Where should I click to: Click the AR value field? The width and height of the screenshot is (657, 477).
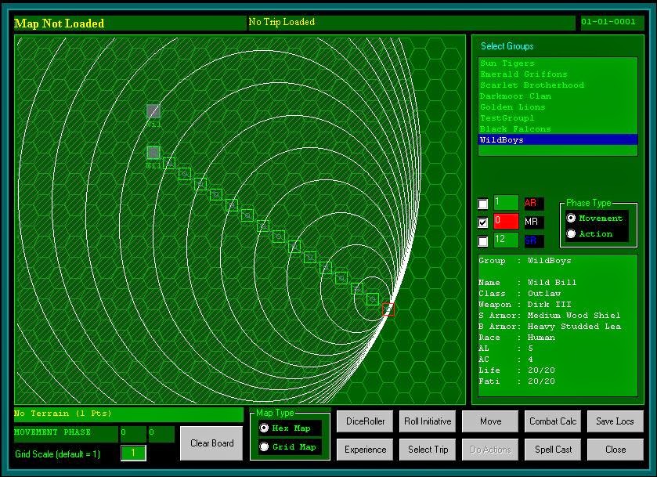[506, 202]
